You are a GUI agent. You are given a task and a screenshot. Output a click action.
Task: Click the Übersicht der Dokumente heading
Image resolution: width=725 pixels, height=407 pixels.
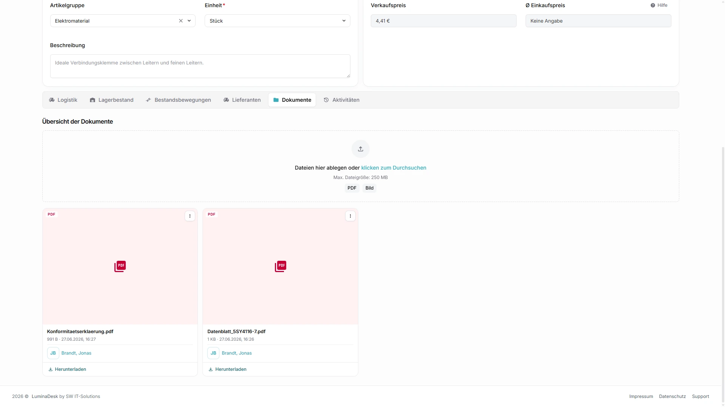77,121
